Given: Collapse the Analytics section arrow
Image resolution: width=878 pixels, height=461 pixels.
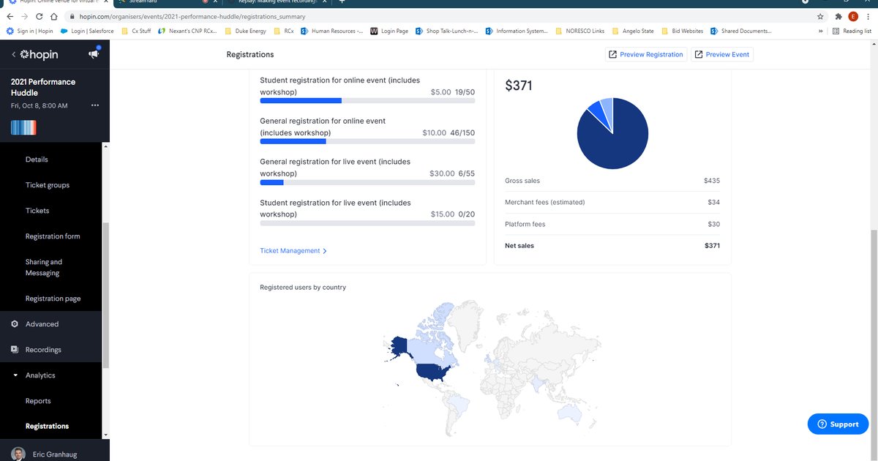Looking at the screenshot, I should (15, 375).
